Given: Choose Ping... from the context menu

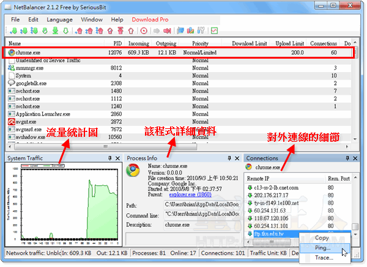Looking at the screenshot, I should [x=324, y=248].
